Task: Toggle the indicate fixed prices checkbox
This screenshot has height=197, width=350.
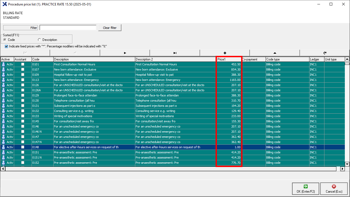Action: [x=6, y=46]
